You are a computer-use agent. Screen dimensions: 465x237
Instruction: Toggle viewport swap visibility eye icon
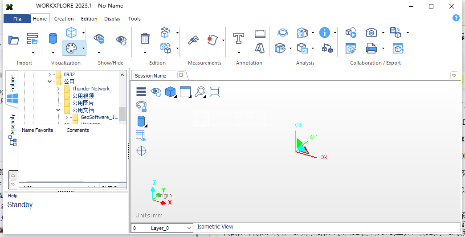pyautogui.click(x=156, y=92)
